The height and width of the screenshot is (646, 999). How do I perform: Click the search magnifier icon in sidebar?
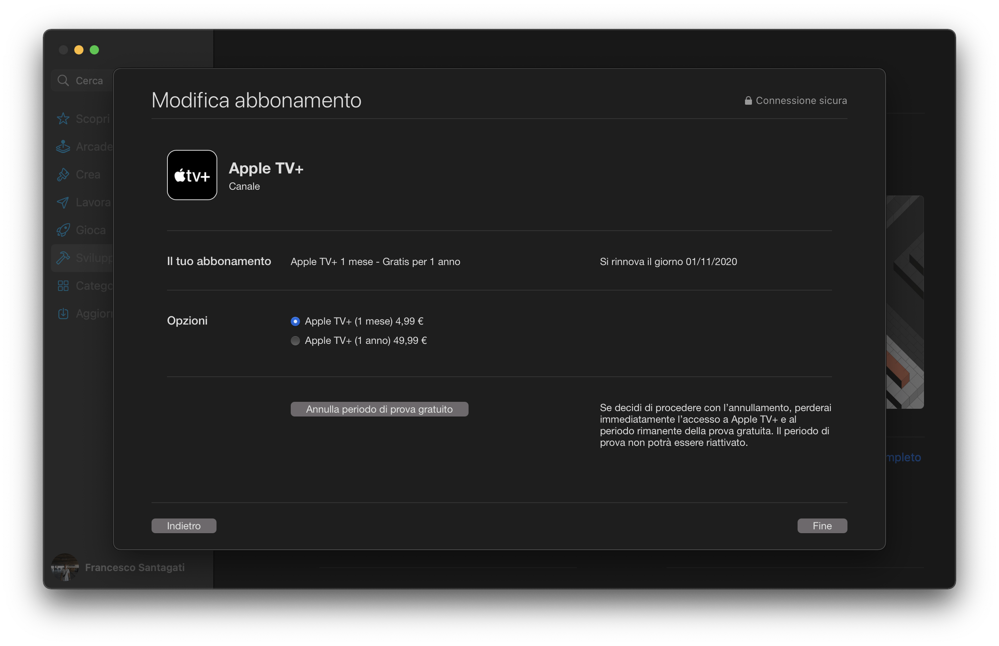click(63, 80)
